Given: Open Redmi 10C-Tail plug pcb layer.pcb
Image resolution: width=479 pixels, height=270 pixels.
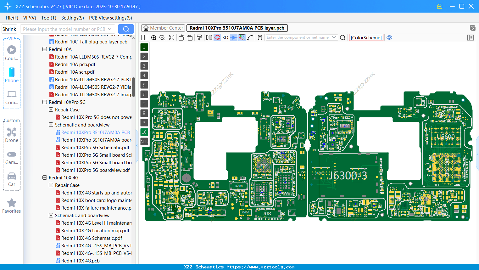Looking at the screenshot, I should pos(91,42).
